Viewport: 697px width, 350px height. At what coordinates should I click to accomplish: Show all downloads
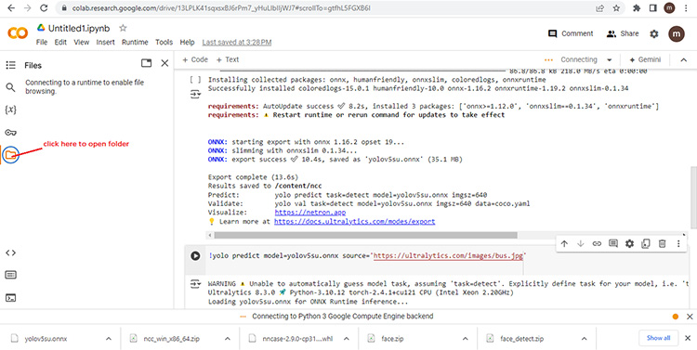658,338
